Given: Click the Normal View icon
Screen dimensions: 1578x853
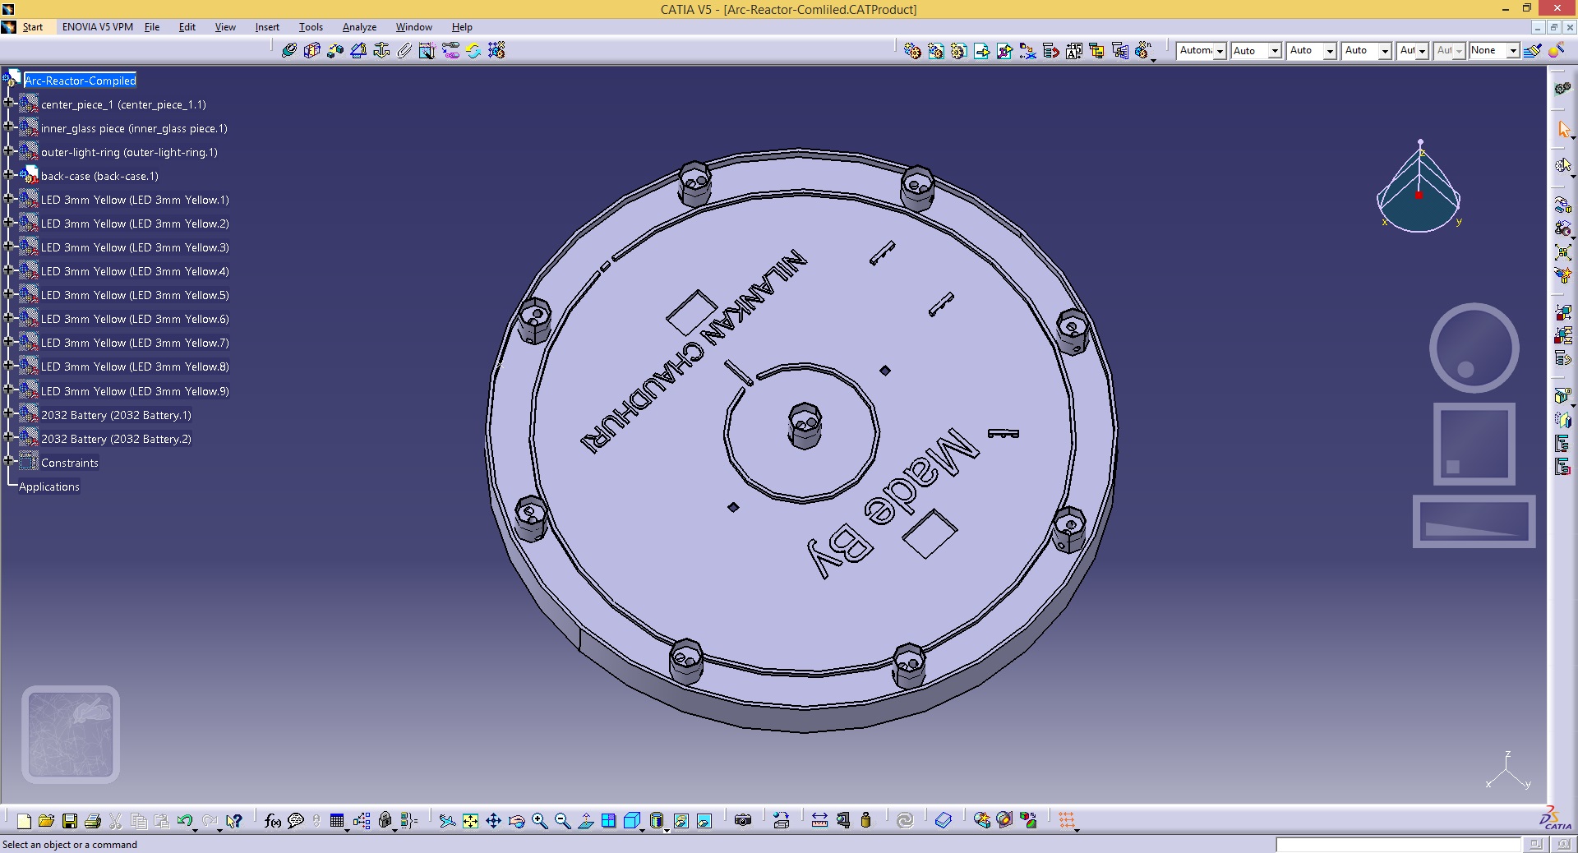Looking at the screenshot, I should (585, 820).
